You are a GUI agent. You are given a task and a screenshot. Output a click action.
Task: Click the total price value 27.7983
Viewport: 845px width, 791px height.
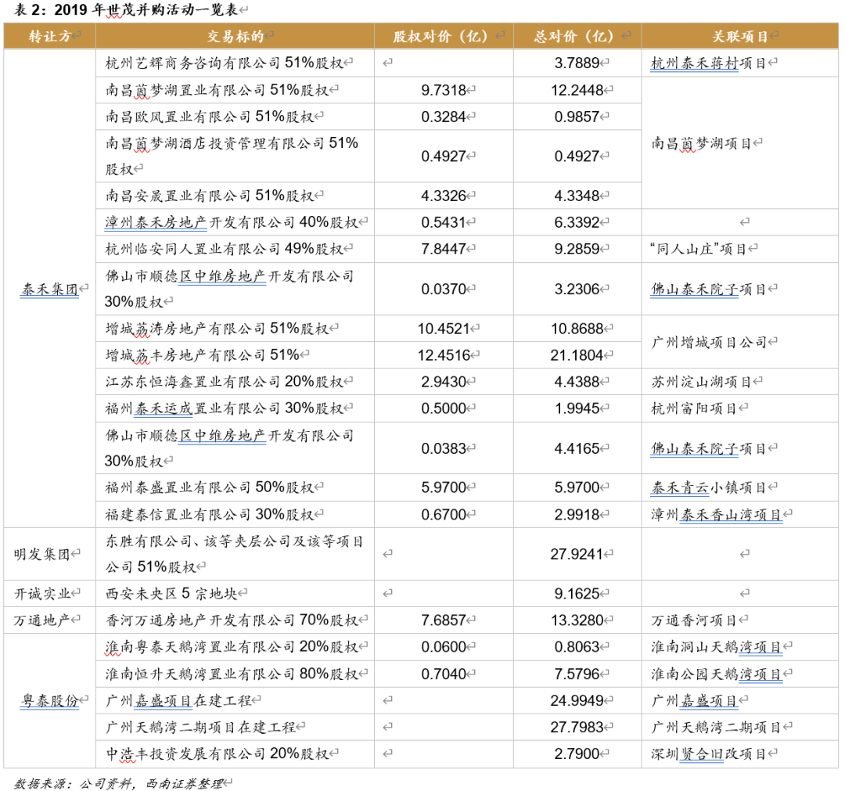click(577, 727)
